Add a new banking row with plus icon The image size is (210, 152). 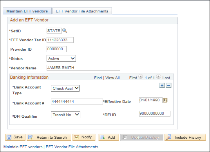click(162, 85)
